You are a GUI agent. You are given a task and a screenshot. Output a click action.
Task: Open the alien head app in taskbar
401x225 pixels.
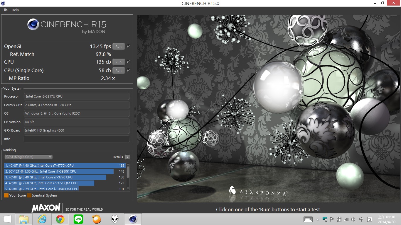point(115,219)
